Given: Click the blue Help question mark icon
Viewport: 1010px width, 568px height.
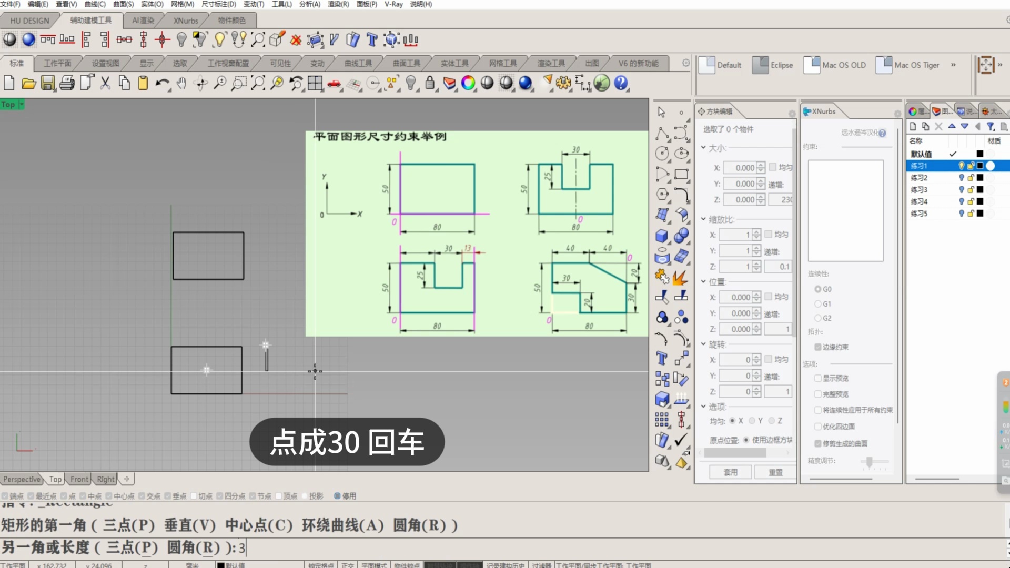Looking at the screenshot, I should point(621,83).
